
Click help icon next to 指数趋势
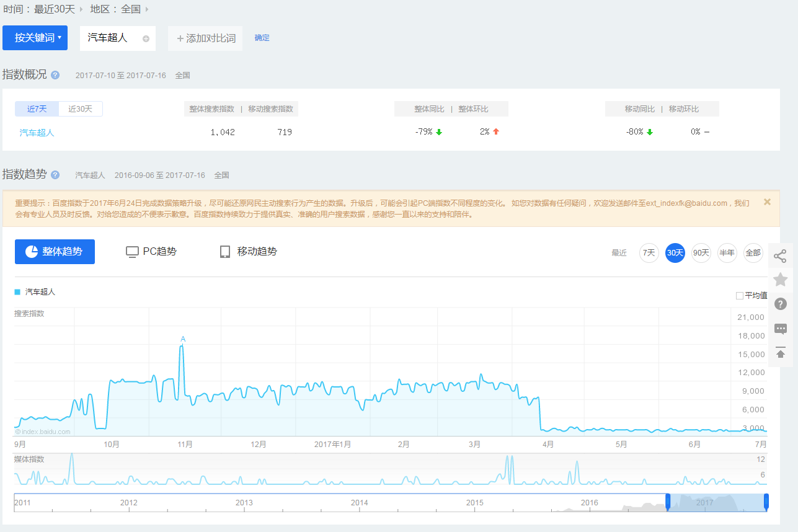pos(55,175)
